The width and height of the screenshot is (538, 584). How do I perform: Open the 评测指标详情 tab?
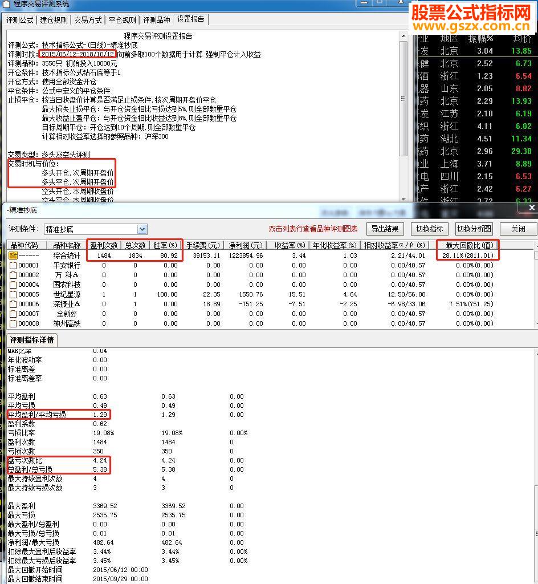[x=31, y=340]
